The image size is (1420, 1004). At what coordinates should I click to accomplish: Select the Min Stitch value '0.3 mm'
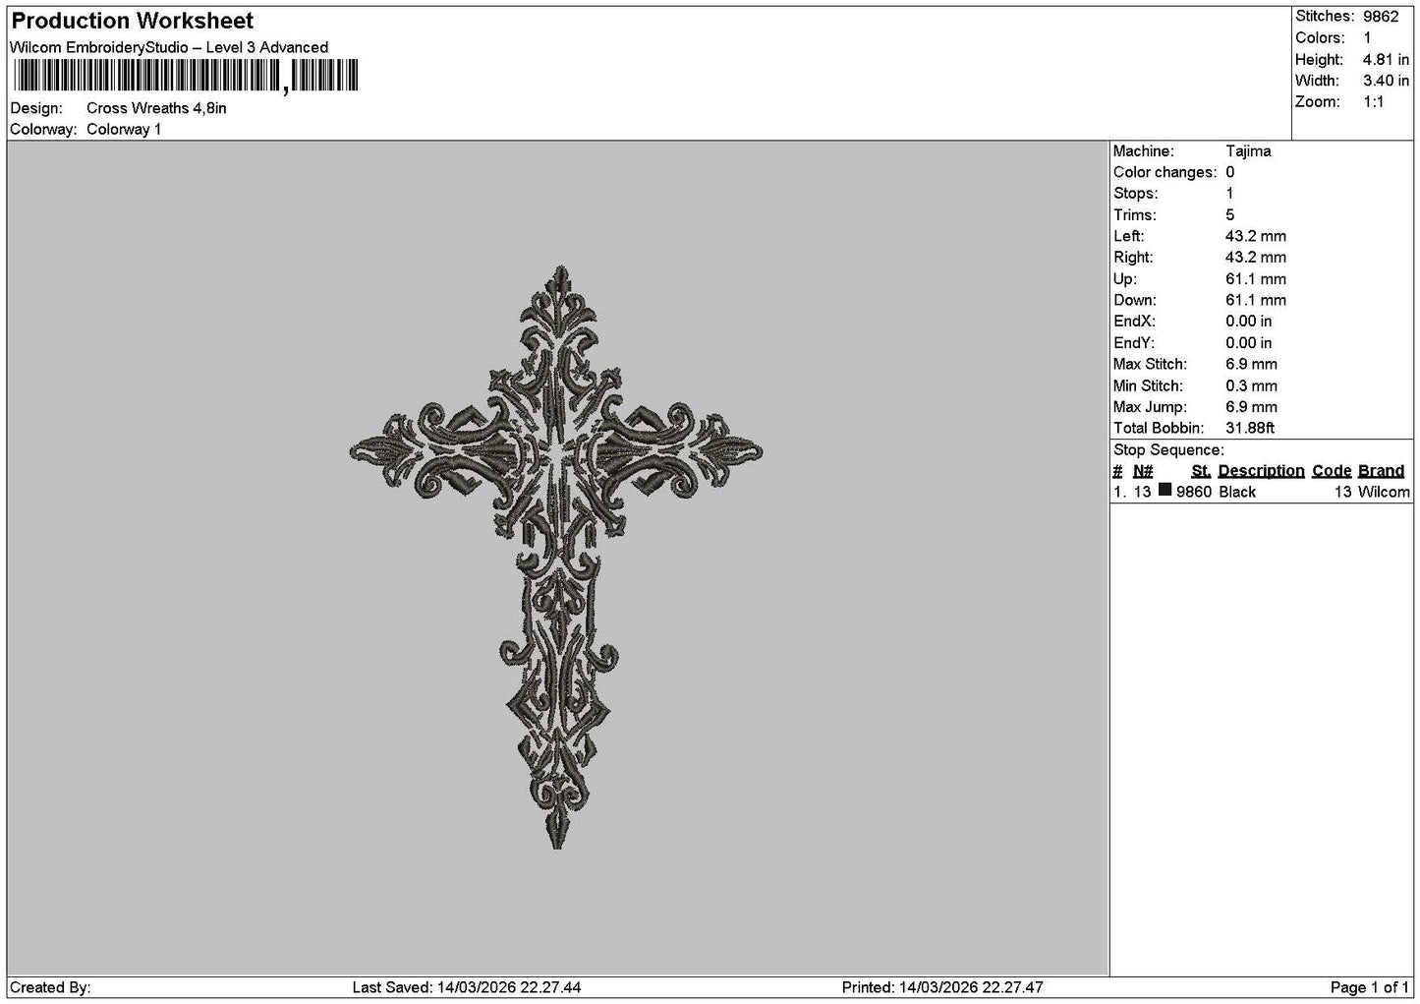click(x=1251, y=386)
